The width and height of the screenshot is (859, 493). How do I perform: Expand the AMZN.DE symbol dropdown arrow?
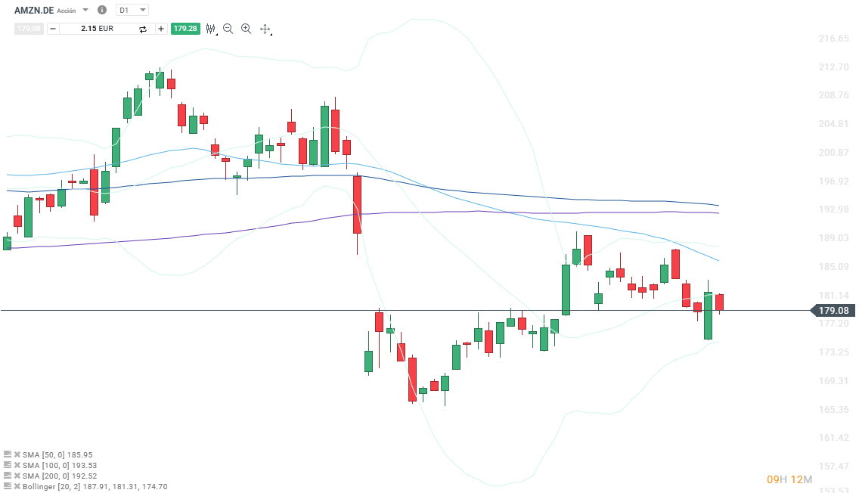85,10
